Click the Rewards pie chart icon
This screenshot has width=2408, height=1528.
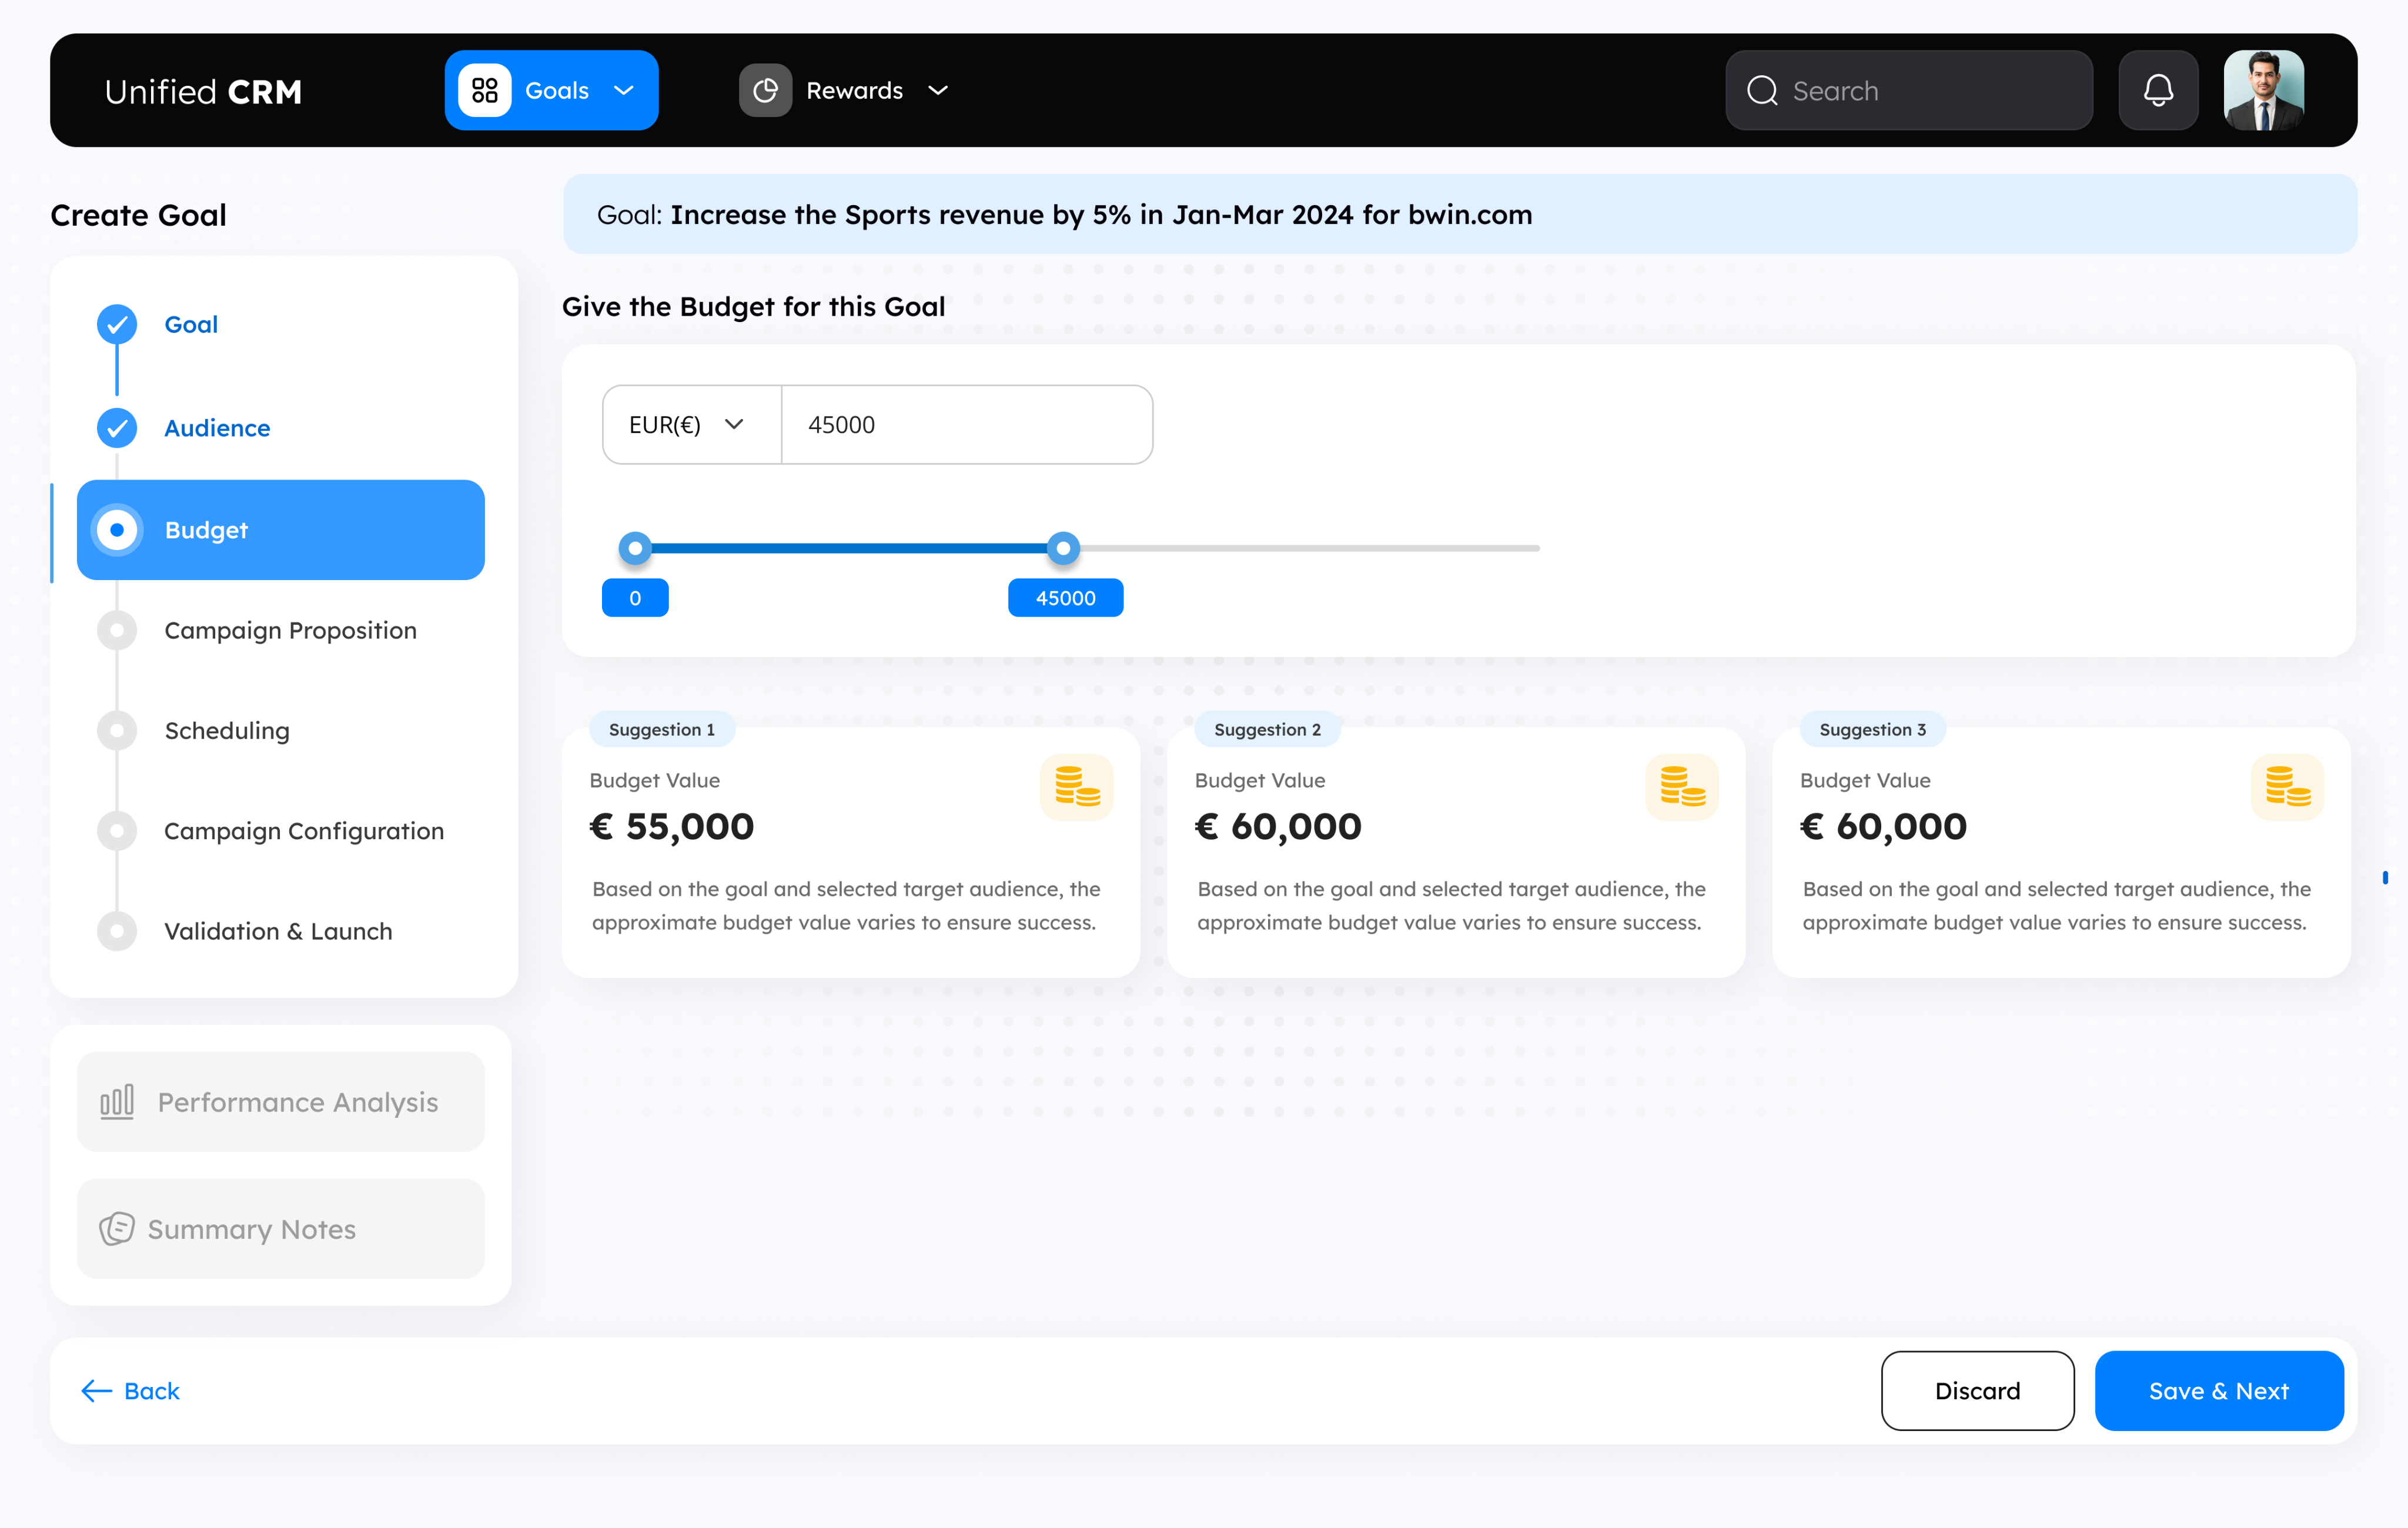pos(765,91)
